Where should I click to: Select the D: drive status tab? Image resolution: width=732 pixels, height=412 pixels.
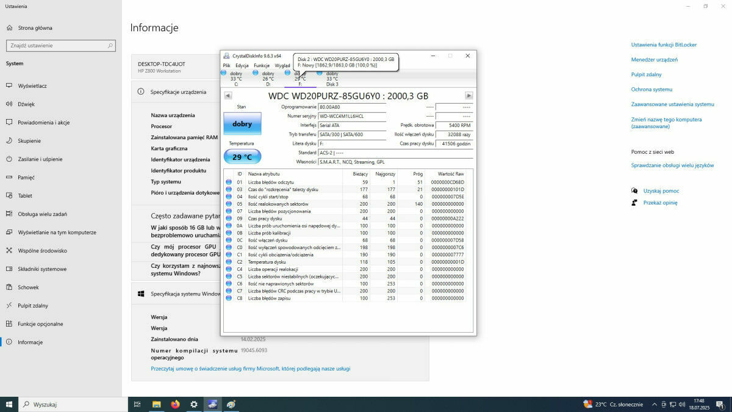[267, 78]
